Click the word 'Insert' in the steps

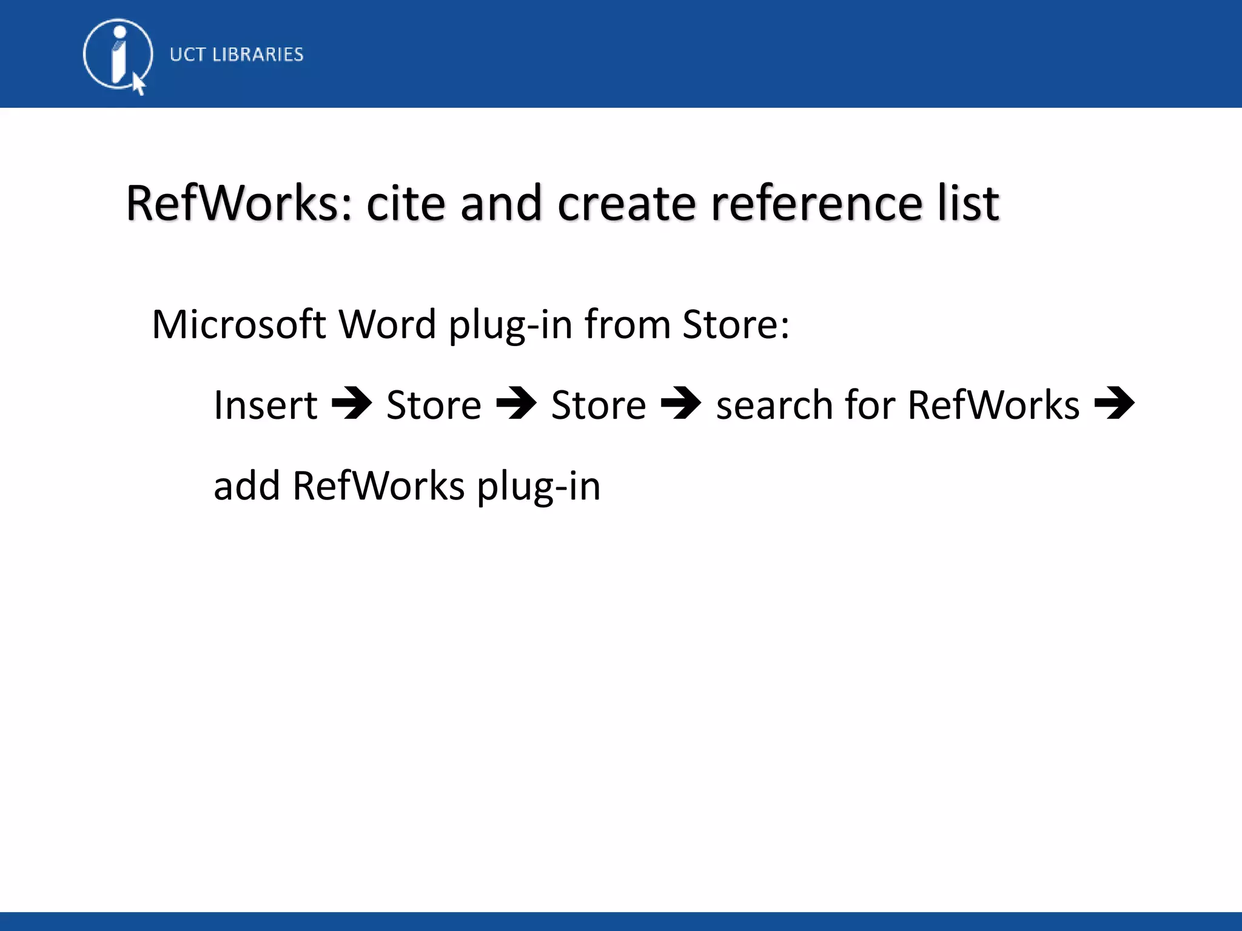[x=266, y=405]
